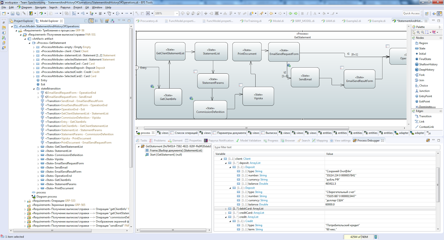Open the Papyrus menu
The width and height of the screenshot is (444, 240).
click(x=65, y=7)
